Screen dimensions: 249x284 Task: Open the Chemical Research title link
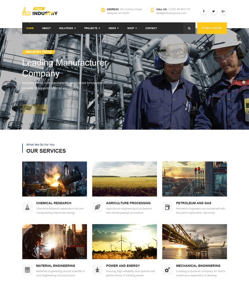53,203
